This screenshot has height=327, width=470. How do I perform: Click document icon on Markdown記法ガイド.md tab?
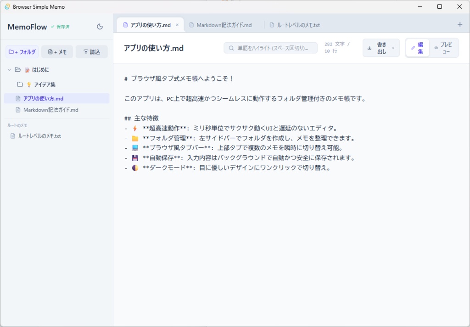(x=191, y=25)
